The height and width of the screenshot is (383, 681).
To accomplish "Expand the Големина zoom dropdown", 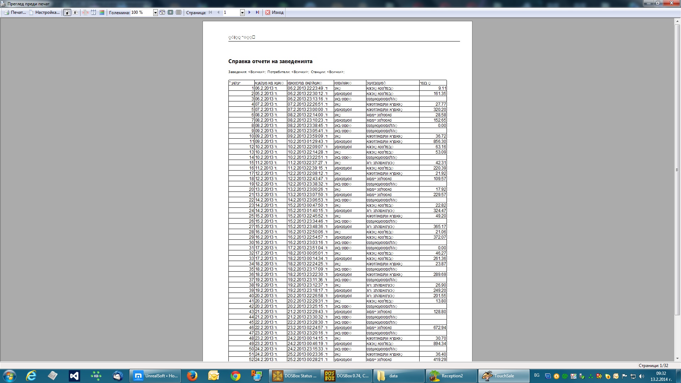I will click(155, 12).
